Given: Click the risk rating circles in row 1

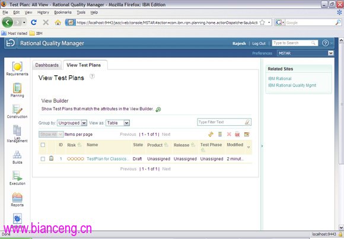Looking at the screenshot, I should click(75, 159).
